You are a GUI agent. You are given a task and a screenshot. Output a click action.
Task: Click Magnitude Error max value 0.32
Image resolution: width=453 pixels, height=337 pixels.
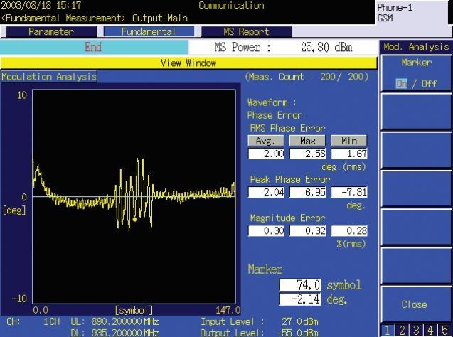click(x=308, y=231)
